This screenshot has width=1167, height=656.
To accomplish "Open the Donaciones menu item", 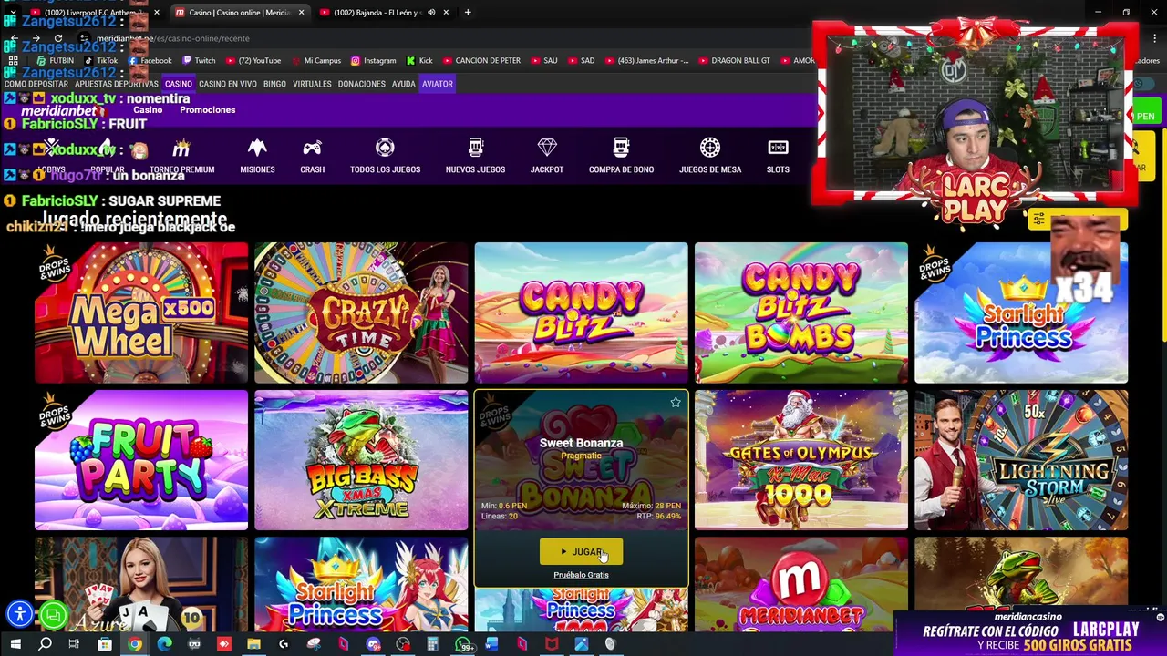I will click(362, 84).
